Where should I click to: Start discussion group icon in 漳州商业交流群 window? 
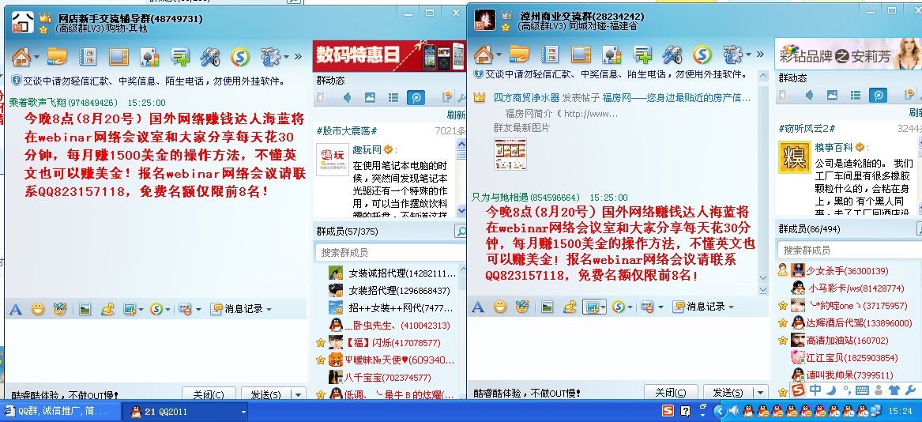pyautogui.click(x=642, y=55)
